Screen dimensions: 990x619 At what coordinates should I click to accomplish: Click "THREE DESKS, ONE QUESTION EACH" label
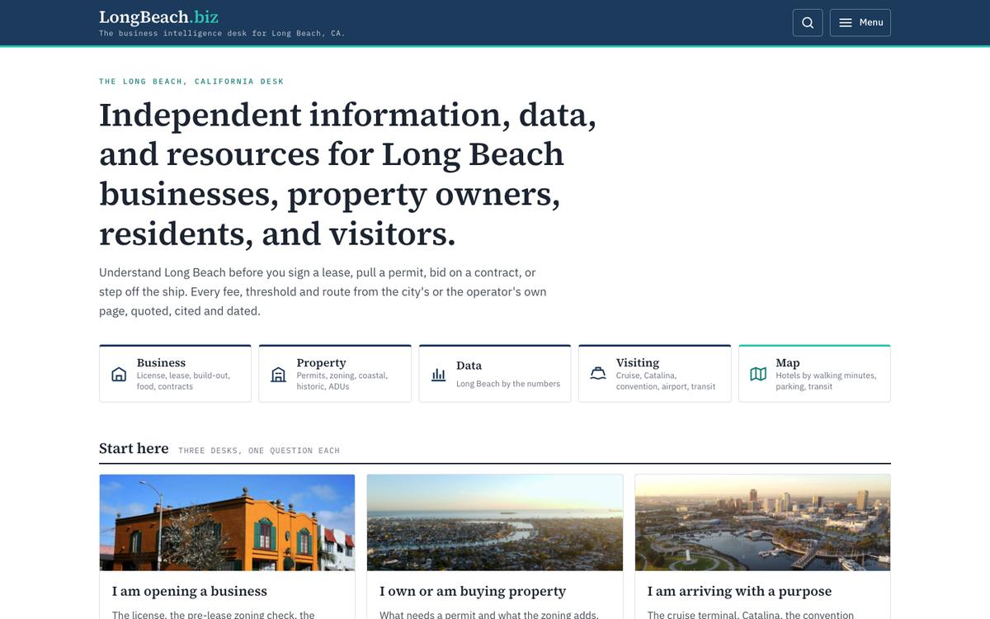[x=259, y=451]
